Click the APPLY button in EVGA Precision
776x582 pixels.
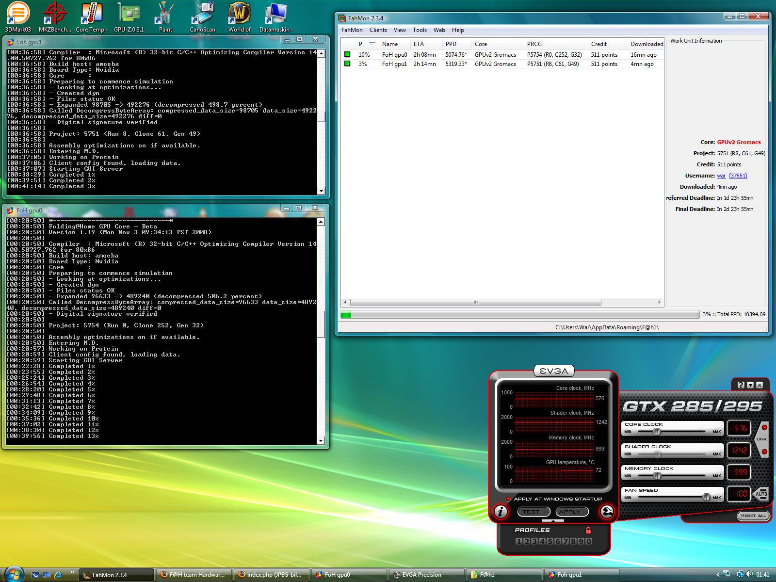572,512
